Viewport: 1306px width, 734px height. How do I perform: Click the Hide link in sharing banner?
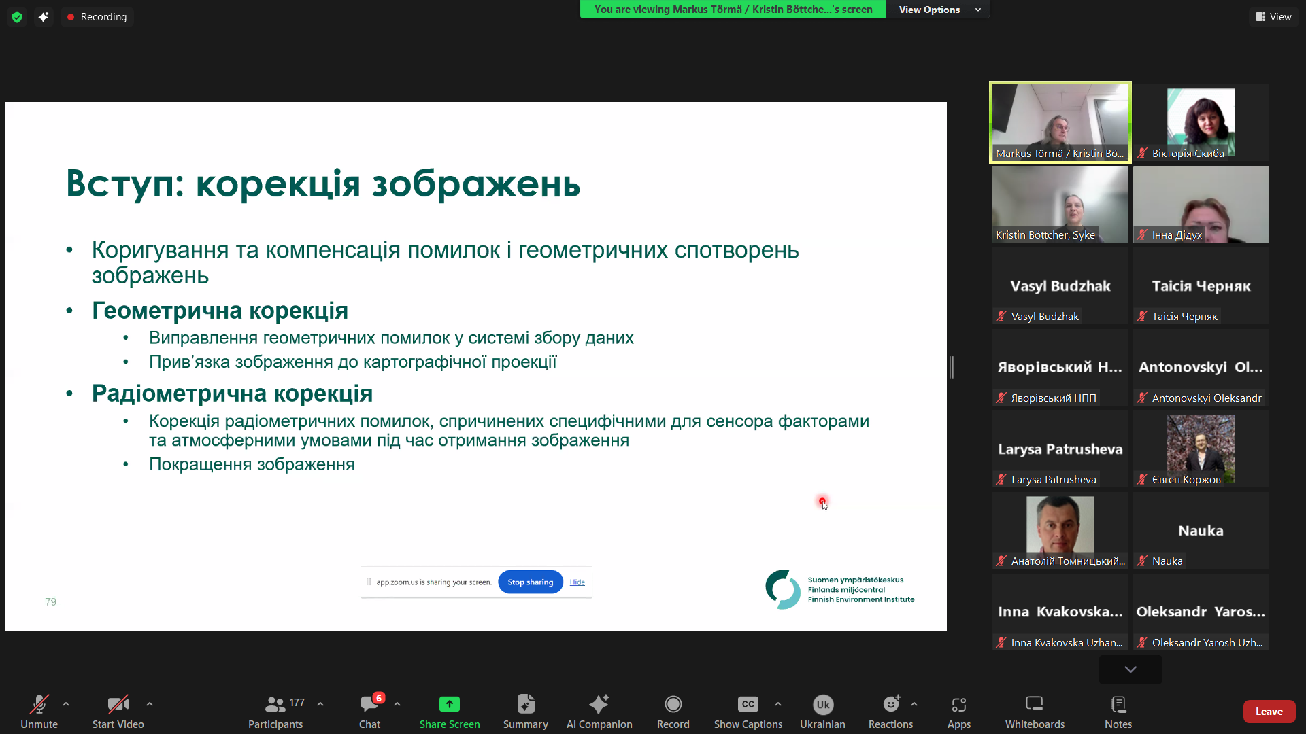576,582
